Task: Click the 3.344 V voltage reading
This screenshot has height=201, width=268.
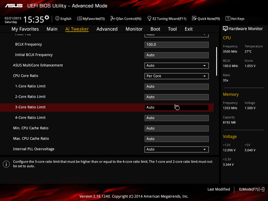Action: click(x=228, y=165)
